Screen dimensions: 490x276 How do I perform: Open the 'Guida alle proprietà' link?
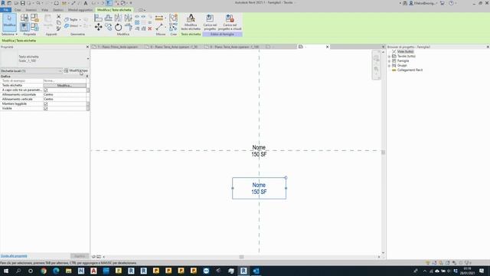pyautogui.click(x=14, y=256)
